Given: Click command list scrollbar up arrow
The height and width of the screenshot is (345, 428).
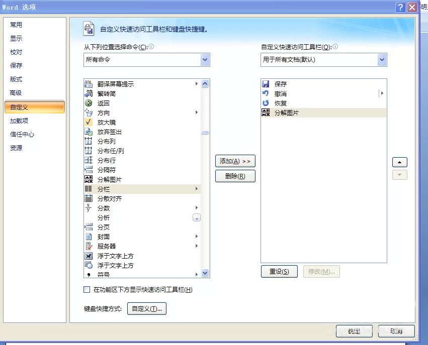Looking at the screenshot, I should coord(205,83).
